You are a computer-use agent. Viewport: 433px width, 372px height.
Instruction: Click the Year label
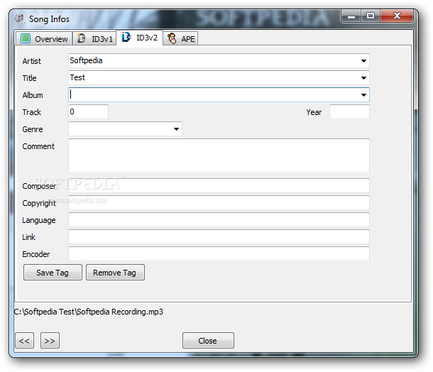314,112
